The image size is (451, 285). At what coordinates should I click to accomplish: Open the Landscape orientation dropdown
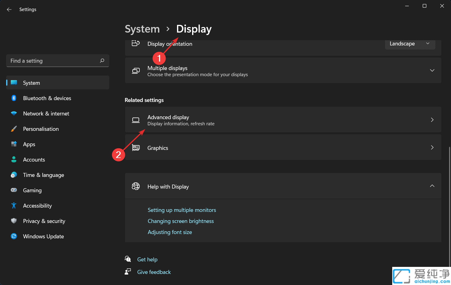click(410, 44)
